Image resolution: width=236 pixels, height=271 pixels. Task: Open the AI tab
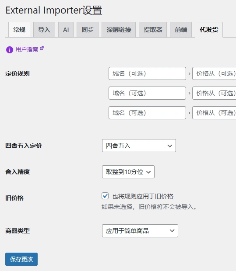pyautogui.click(x=66, y=30)
